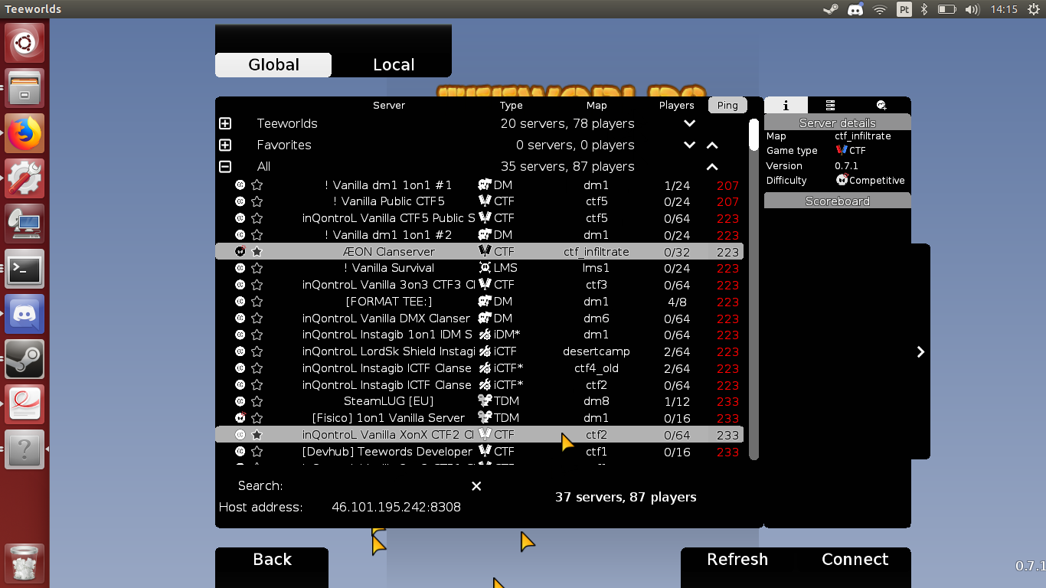The height and width of the screenshot is (588, 1046).
Task: Expand the Favorites filter group
Action: [x=225, y=145]
